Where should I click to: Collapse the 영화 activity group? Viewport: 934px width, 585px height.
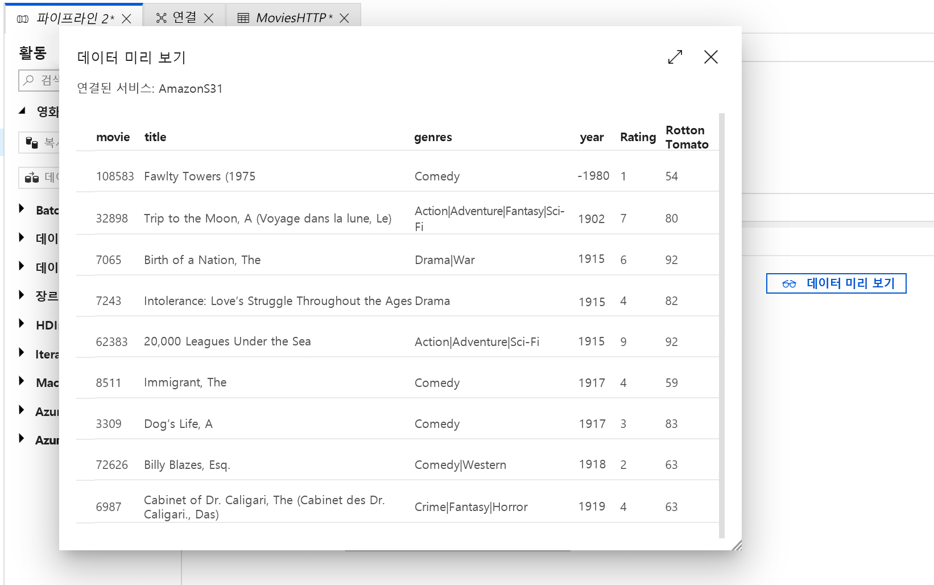click(22, 111)
